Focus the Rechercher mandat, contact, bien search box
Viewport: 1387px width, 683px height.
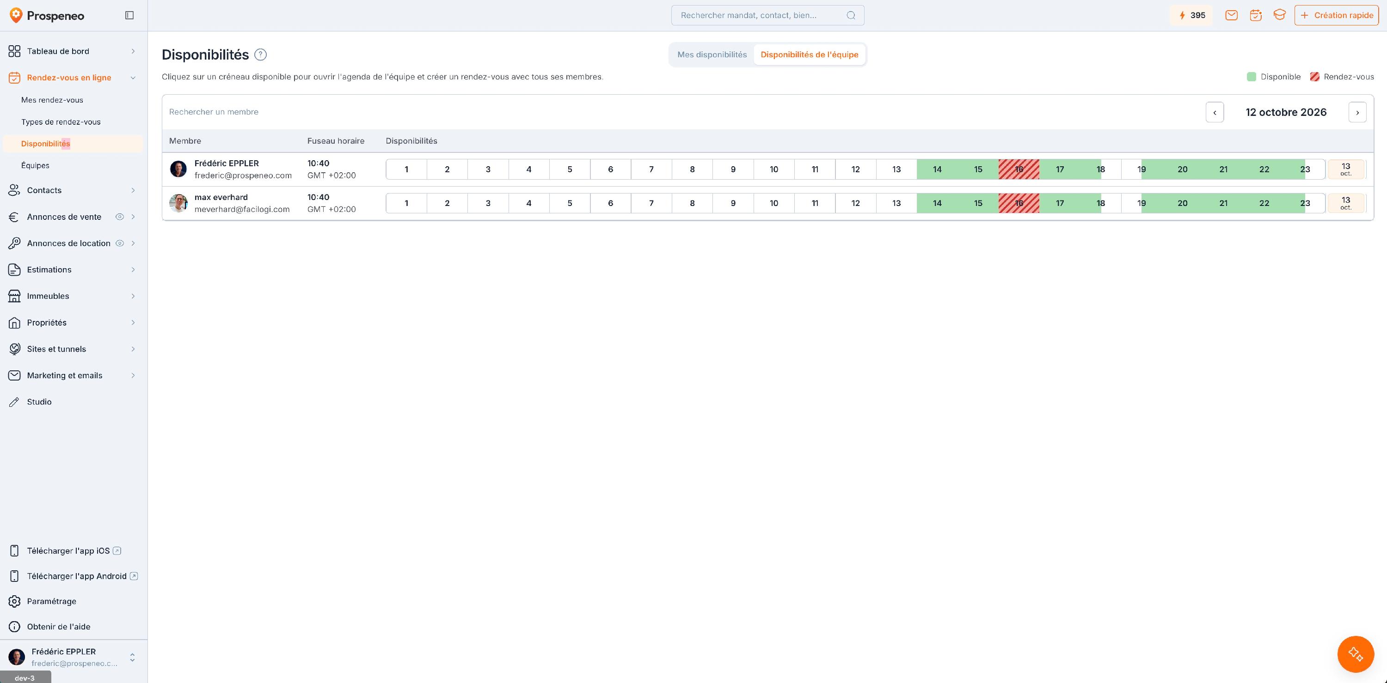pyautogui.click(x=768, y=15)
